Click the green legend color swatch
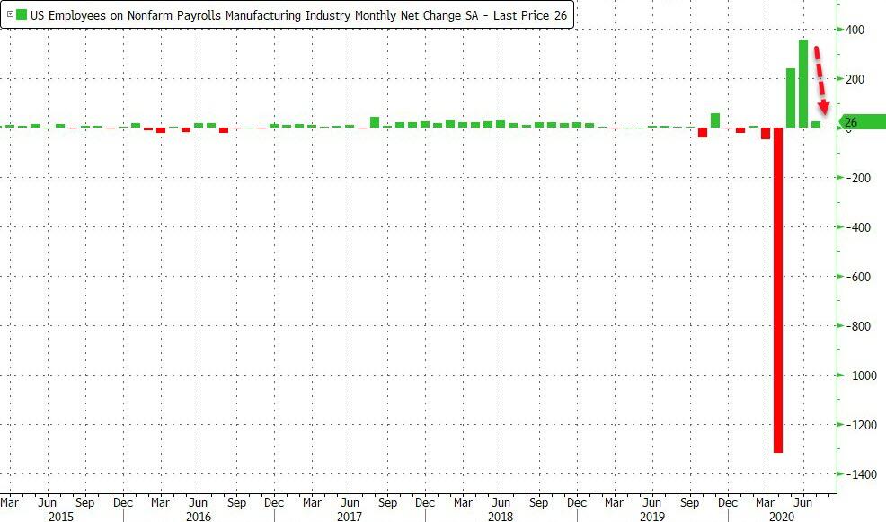The height and width of the screenshot is (522, 886). (22, 15)
